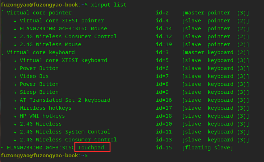Click the 2.4G Wireless Mouse entry
Screen dimensions: 264x162
click(50, 44)
